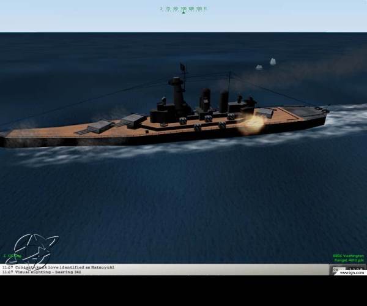Click the green ship name label 'Washington'
Screen dimensions: 367x306
point(349,256)
